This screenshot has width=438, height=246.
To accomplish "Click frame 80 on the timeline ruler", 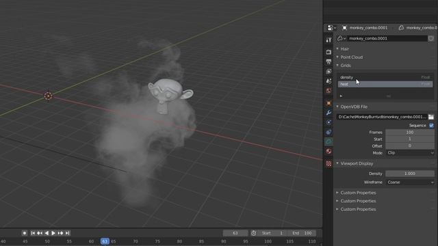I will pos(179,241).
